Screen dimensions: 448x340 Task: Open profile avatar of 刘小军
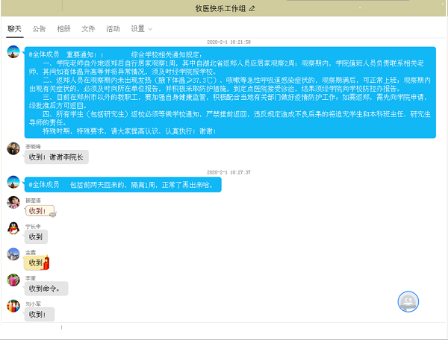13,306
